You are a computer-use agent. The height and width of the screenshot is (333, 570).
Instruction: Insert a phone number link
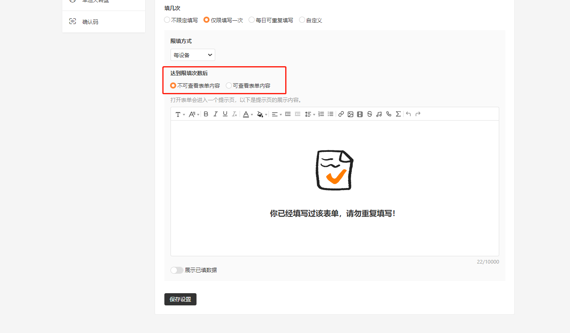[x=389, y=114]
